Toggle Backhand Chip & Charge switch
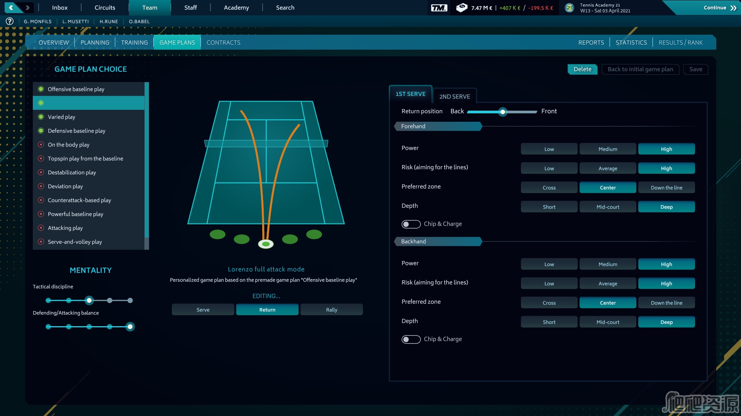This screenshot has width=741, height=416. click(x=411, y=339)
